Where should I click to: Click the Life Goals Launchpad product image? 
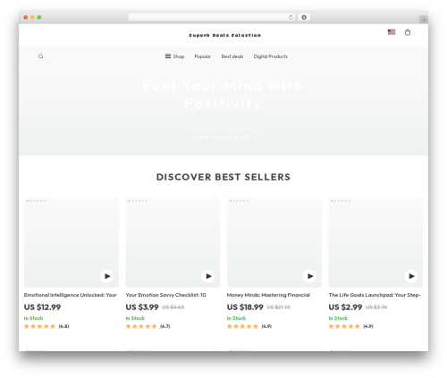(x=375, y=242)
